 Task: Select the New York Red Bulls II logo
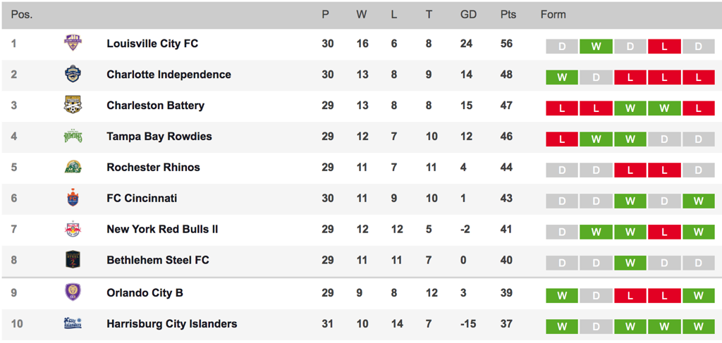click(73, 229)
